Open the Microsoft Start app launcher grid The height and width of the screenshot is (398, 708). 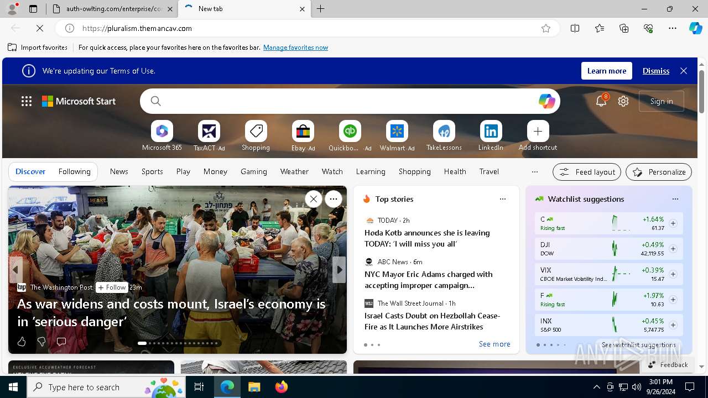point(27,101)
